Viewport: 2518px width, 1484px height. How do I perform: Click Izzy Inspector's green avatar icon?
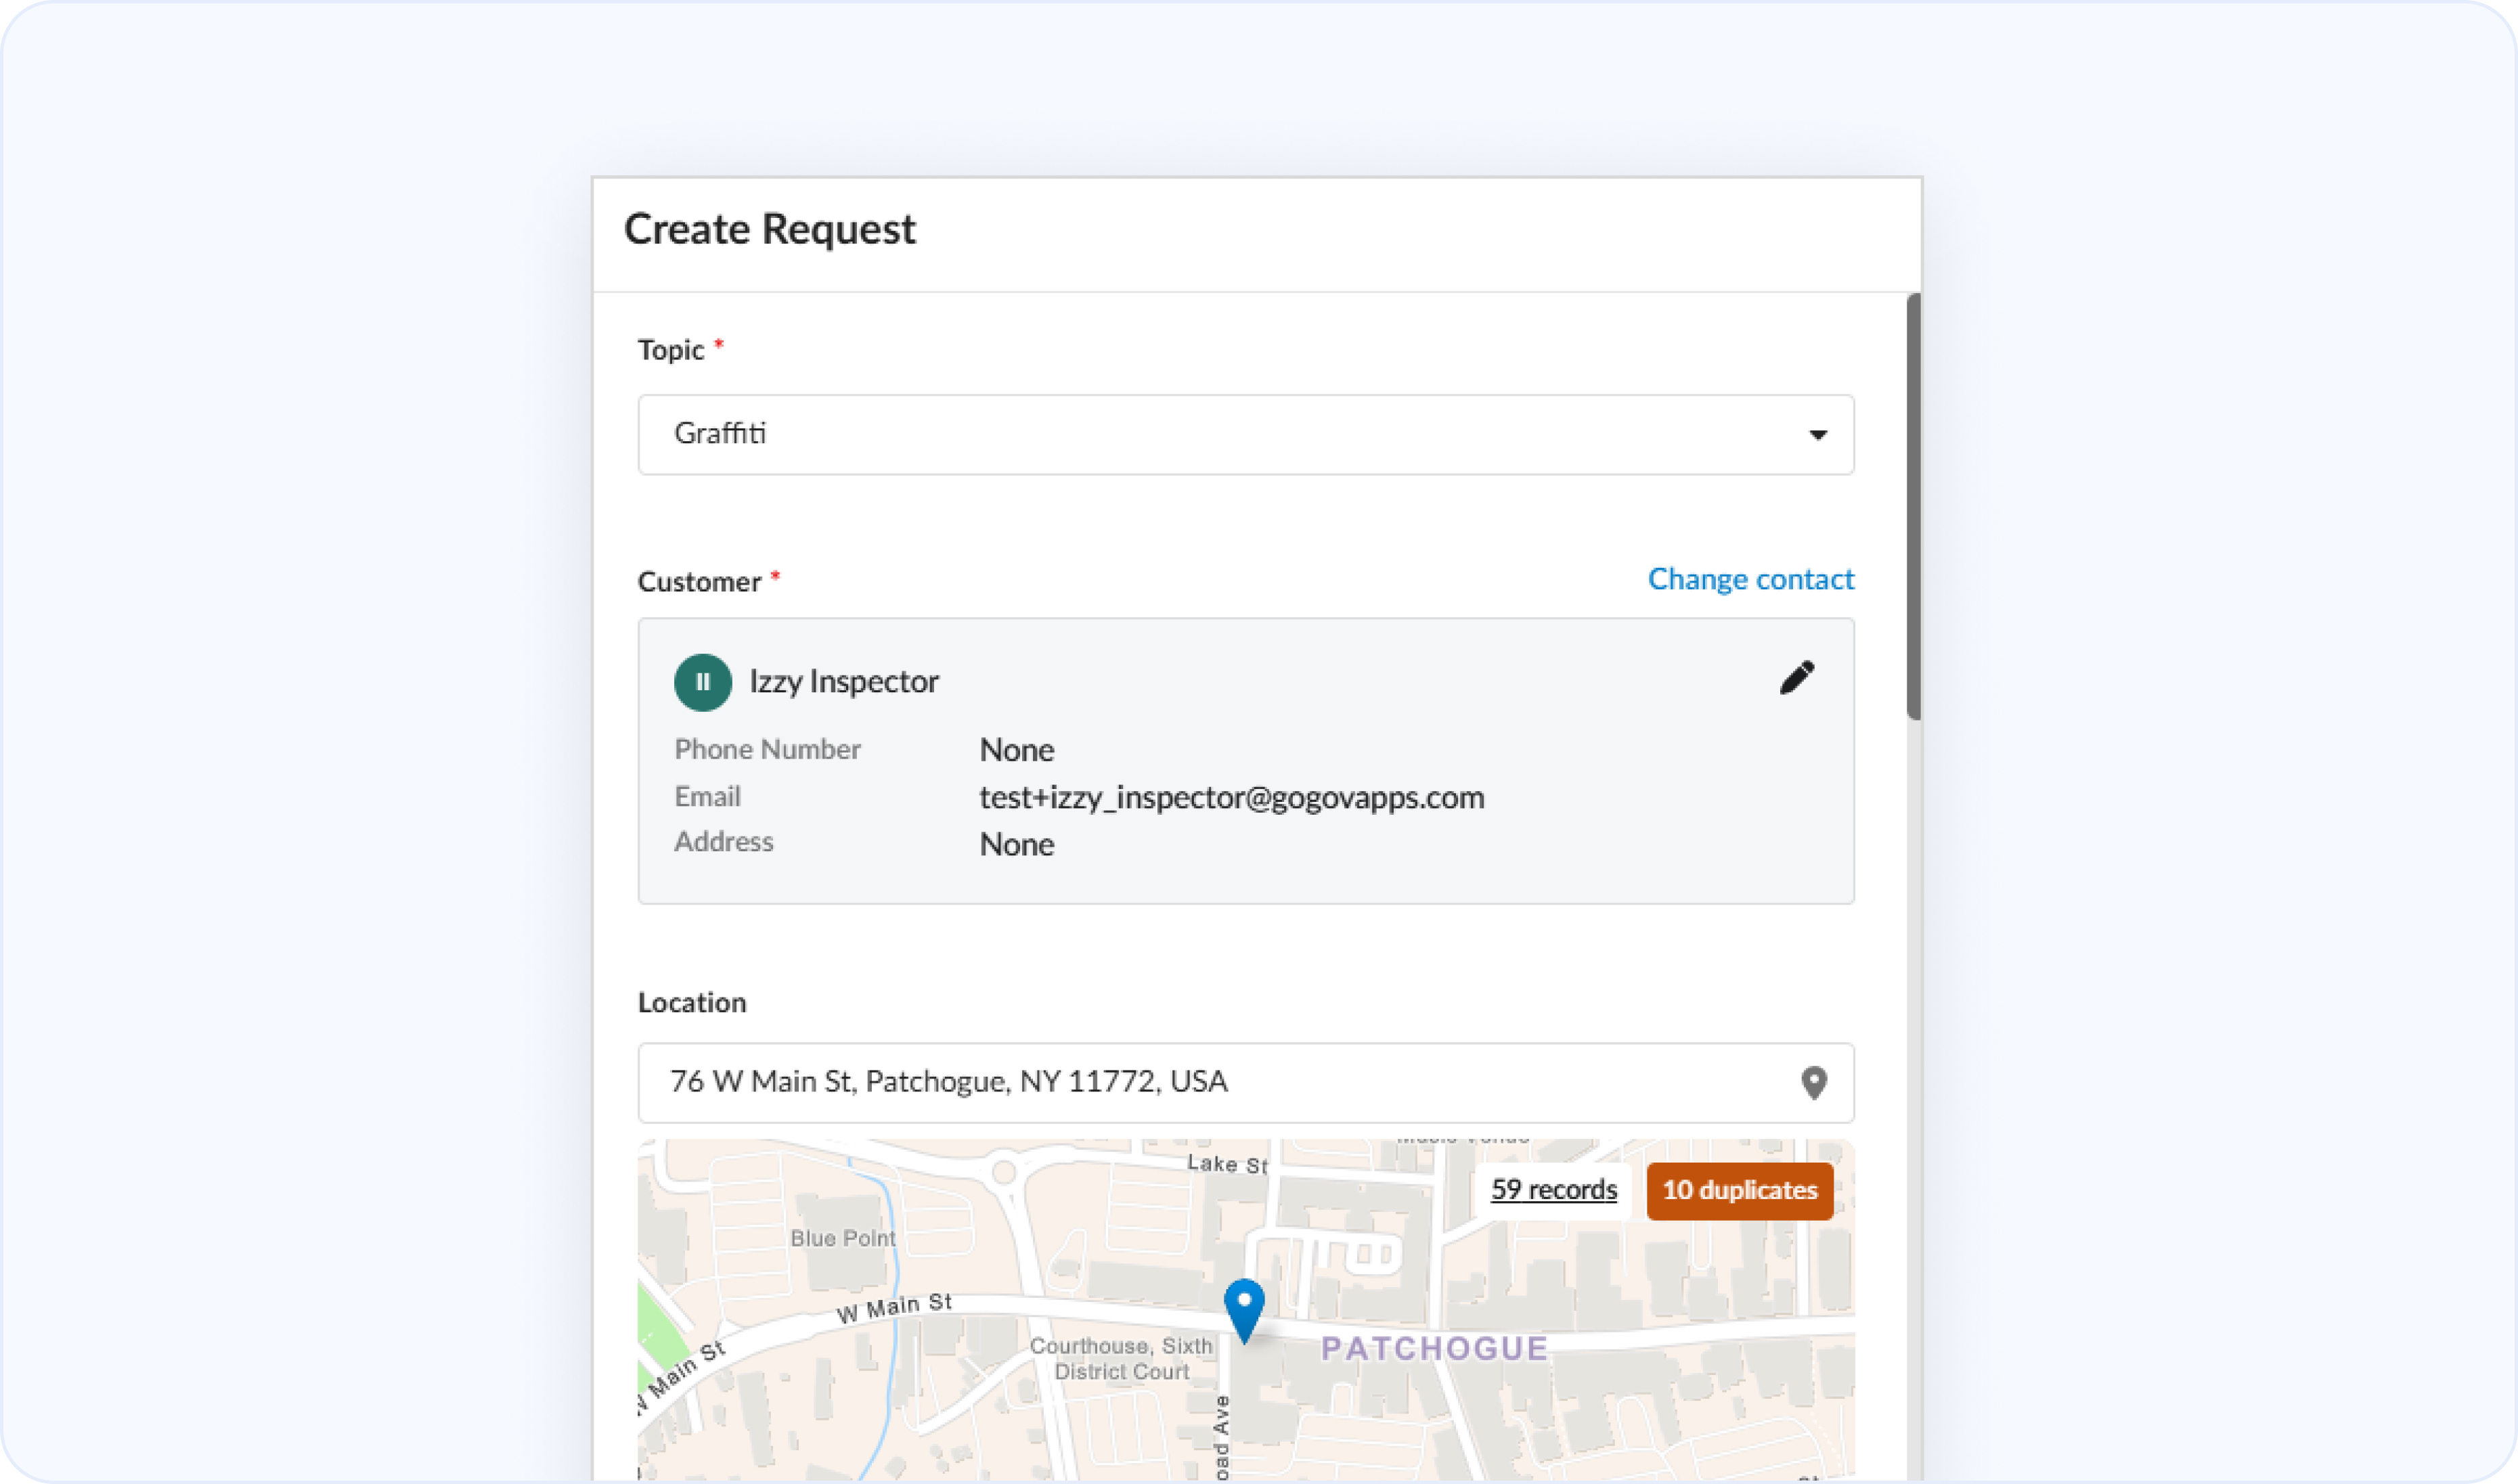click(x=702, y=682)
